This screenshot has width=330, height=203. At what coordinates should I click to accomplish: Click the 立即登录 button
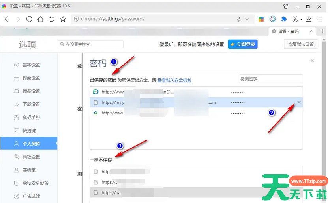click(x=243, y=44)
